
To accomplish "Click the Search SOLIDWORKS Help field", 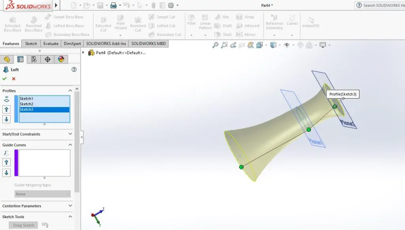I will [x=380, y=5].
